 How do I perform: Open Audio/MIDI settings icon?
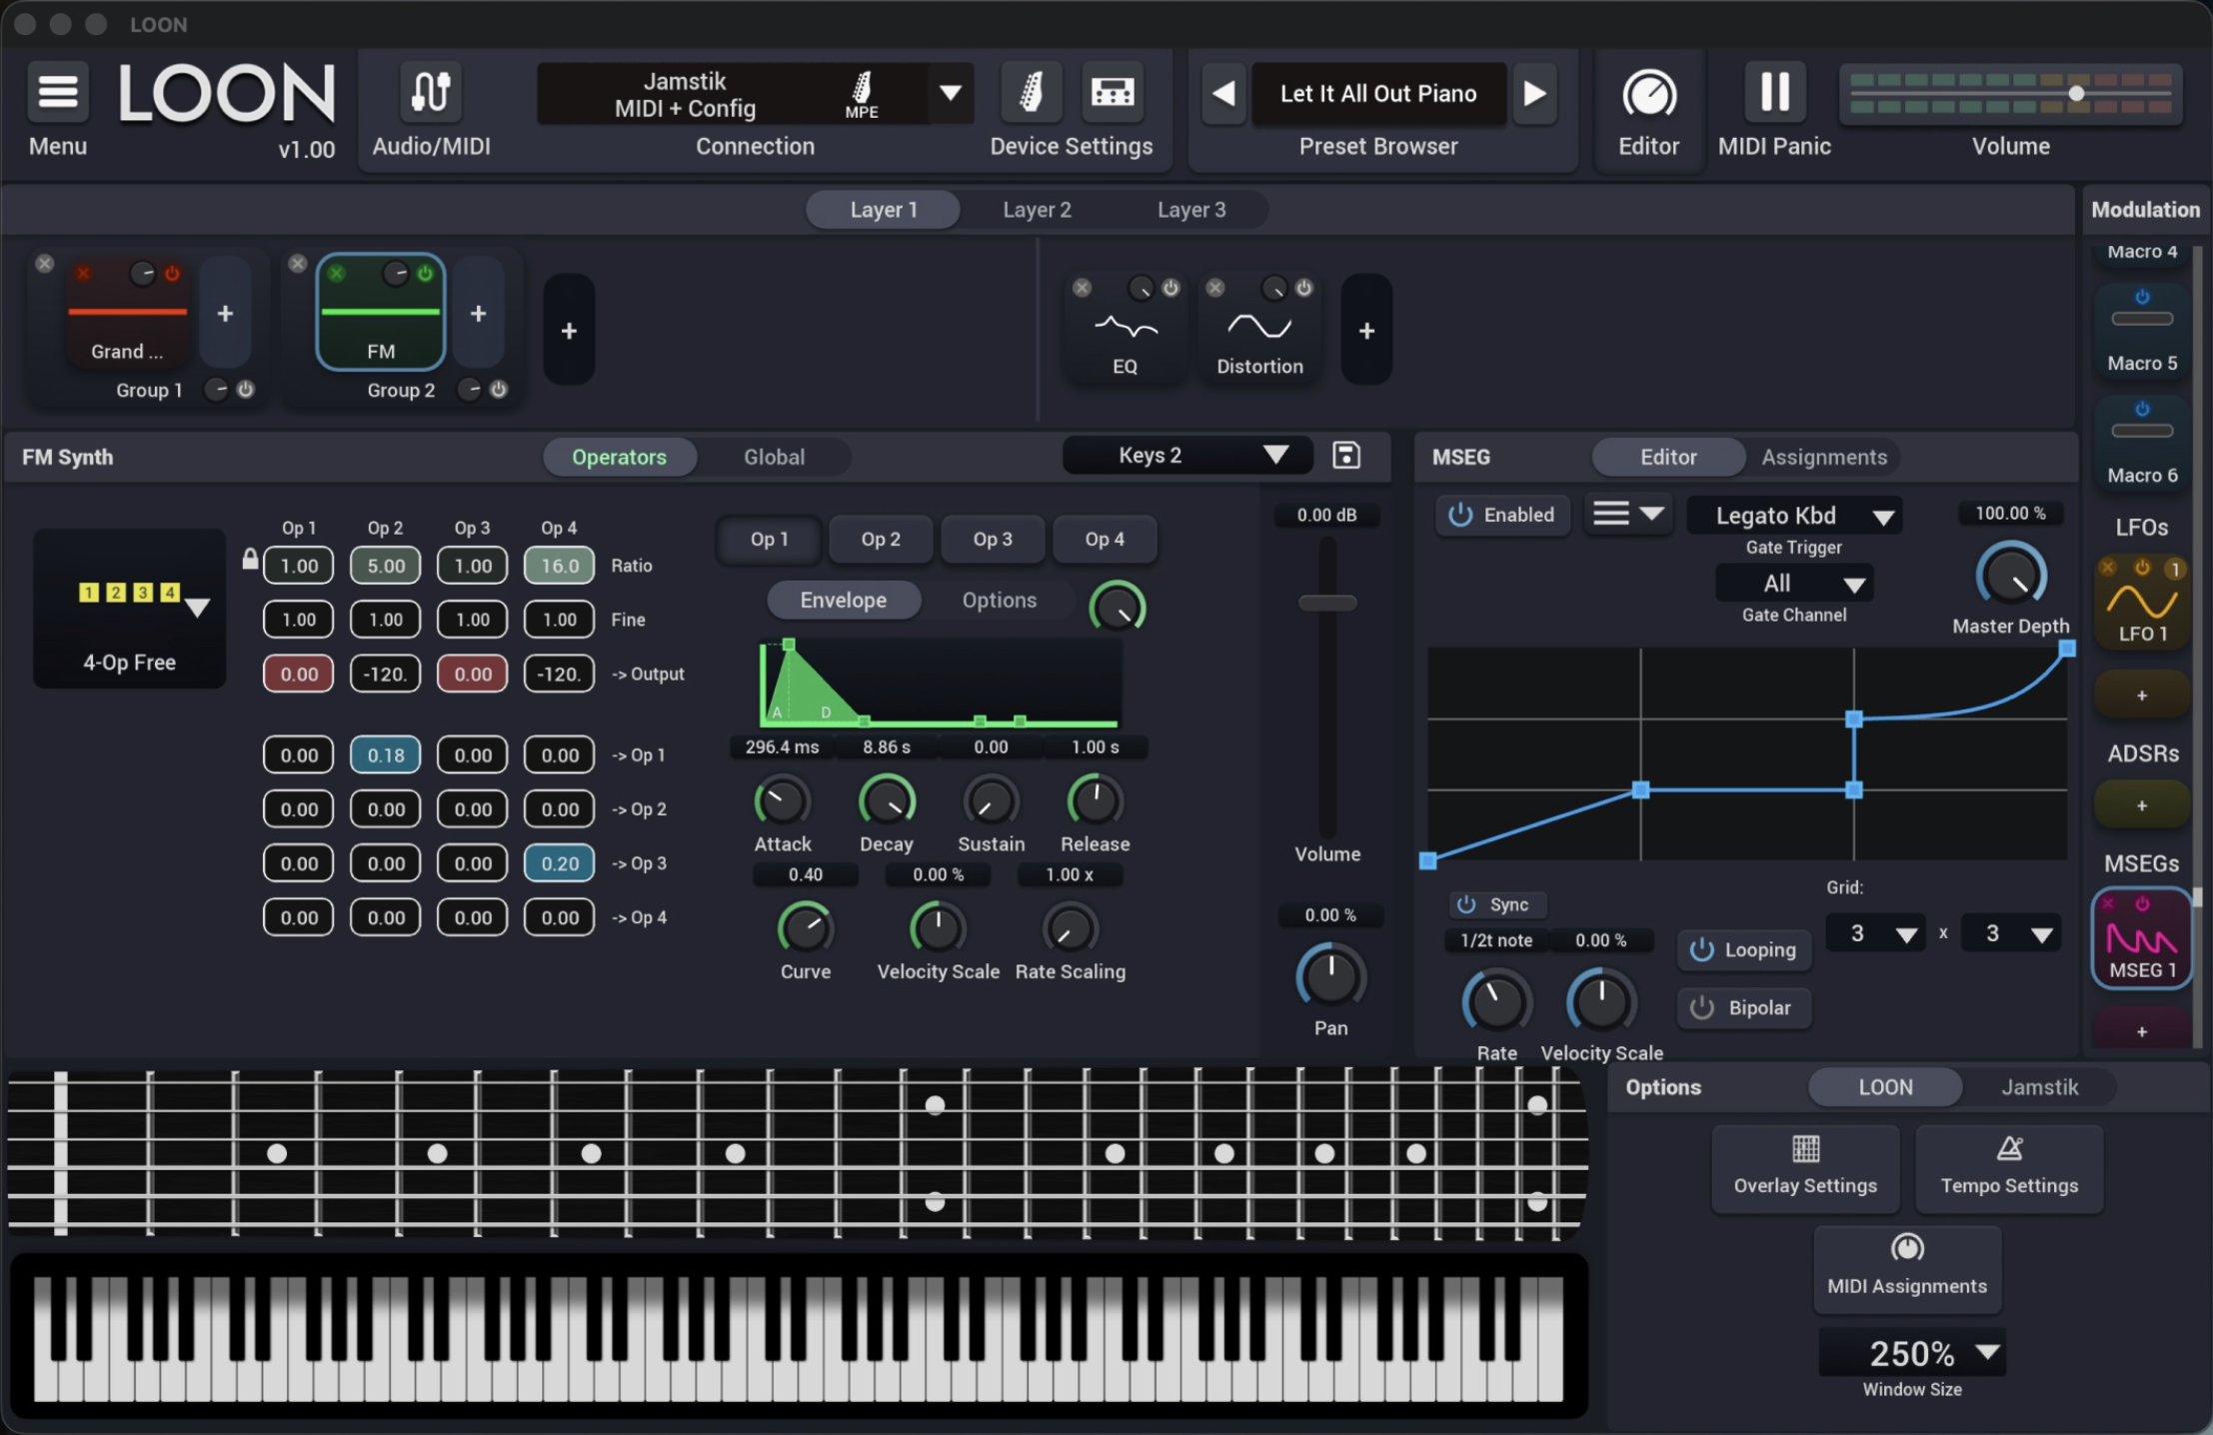(431, 92)
